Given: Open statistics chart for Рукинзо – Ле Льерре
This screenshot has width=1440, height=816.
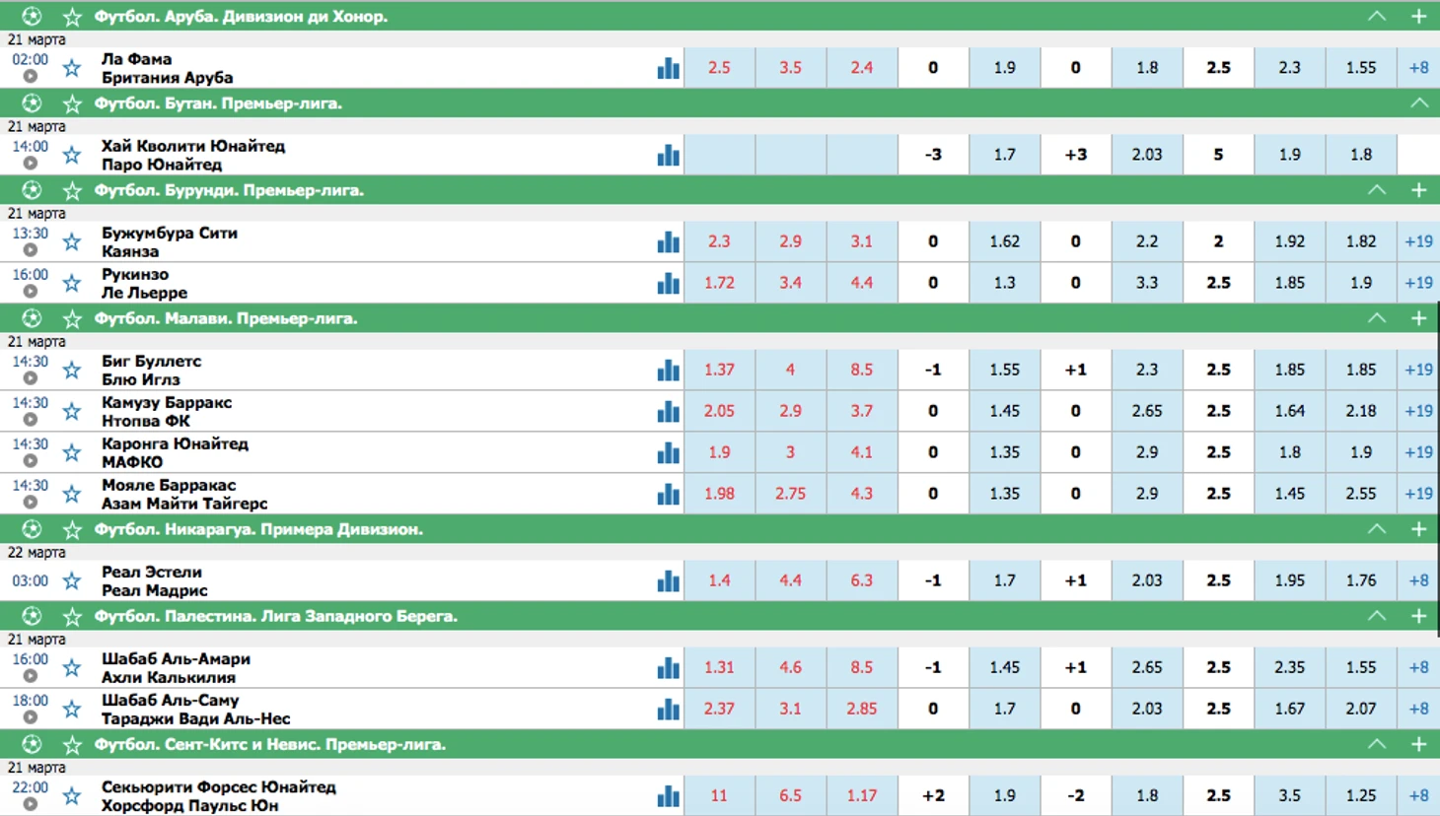Looking at the screenshot, I should pos(668,283).
